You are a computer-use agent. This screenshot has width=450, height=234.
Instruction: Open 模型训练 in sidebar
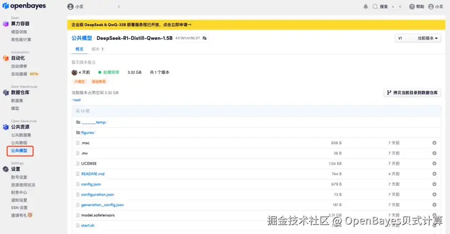click(19, 32)
